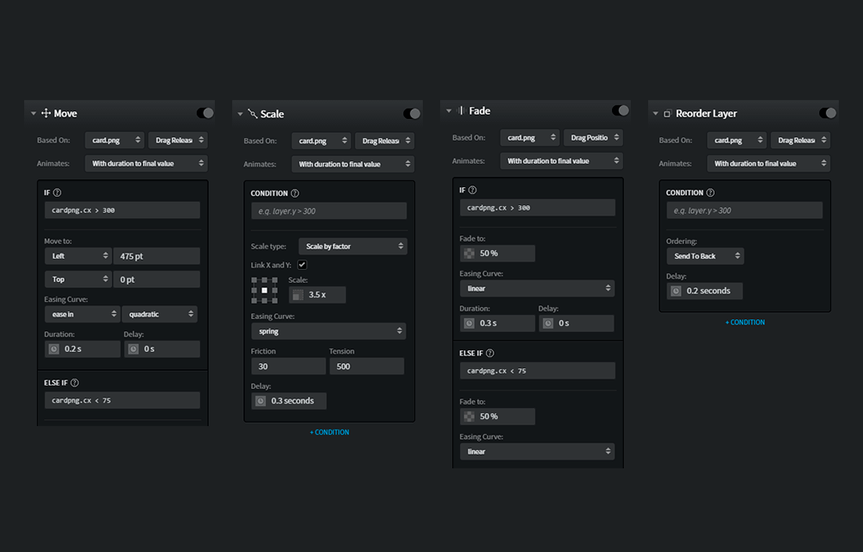Click the Scale 3.5 x factor swatch
This screenshot has width=863, height=552.
[298, 295]
